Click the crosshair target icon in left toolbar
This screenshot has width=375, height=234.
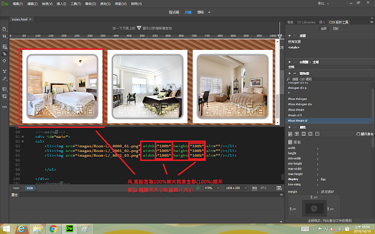tap(4, 61)
